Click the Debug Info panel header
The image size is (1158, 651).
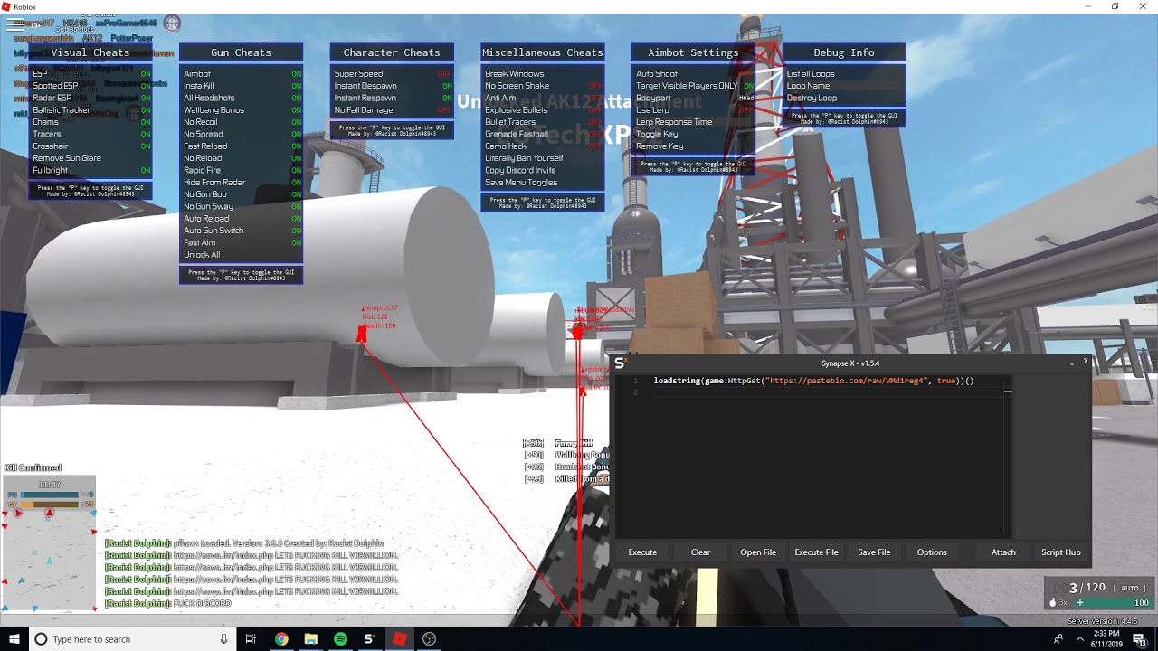coord(844,52)
